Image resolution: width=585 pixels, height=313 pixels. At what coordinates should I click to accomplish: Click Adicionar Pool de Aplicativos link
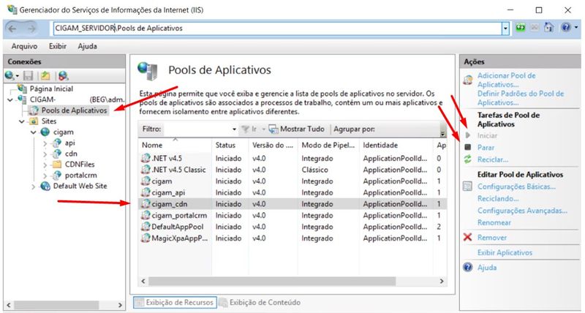pyautogui.click(x=506, y=80)
